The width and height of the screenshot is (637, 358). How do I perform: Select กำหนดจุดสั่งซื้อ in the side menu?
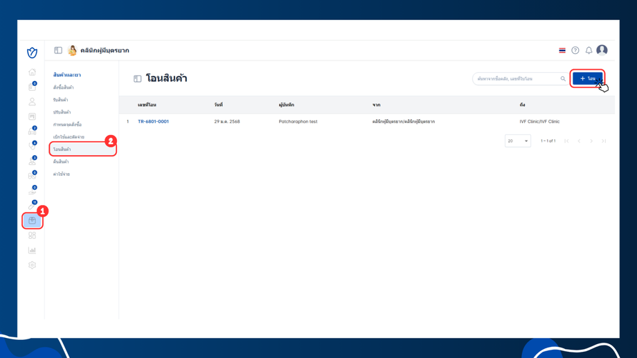[67, 125]
